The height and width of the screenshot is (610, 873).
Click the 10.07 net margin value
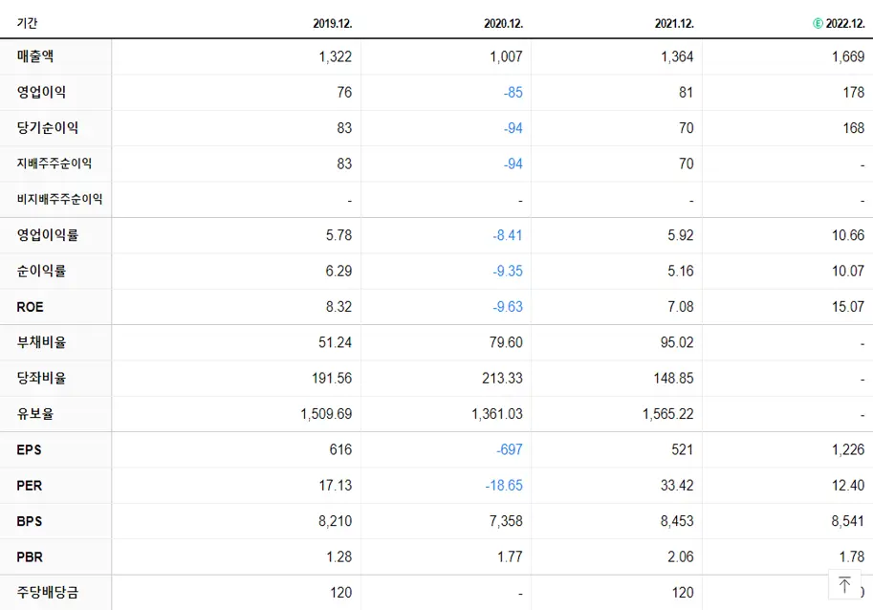[848, 271]
